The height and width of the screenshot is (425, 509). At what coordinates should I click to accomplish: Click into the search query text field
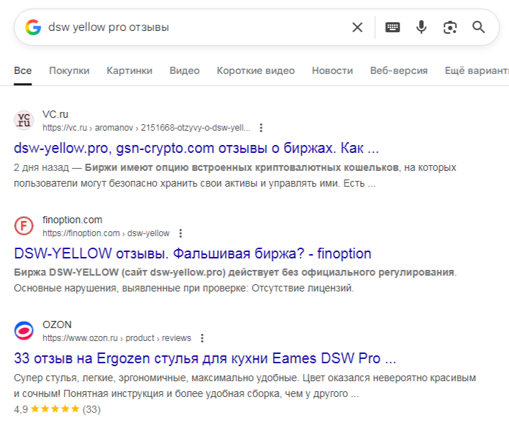coord(194,27)
